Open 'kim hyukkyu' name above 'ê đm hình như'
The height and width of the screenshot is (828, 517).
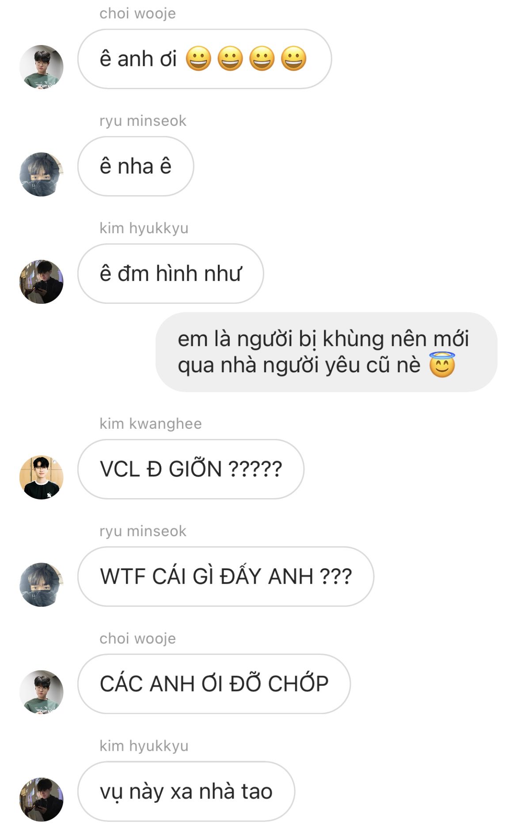144,228
